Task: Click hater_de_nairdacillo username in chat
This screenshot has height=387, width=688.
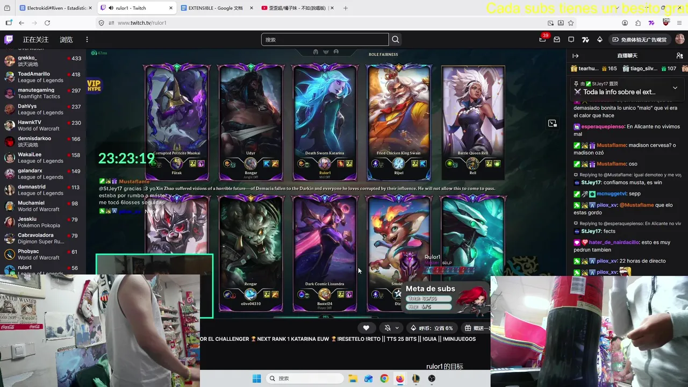Action: (613, 242)
